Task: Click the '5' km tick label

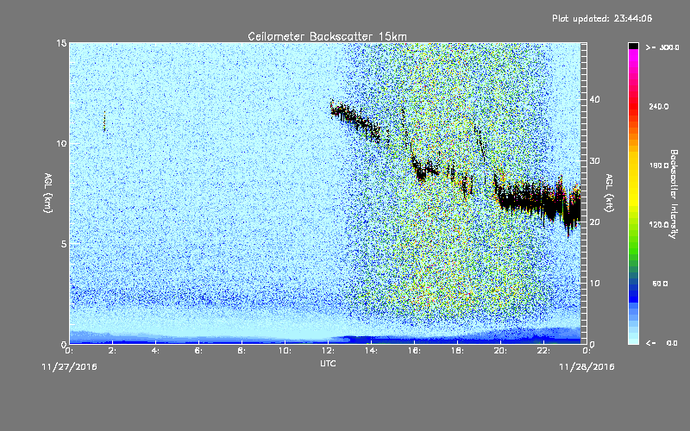Action: pyautogui.click(x=64, y=244)
